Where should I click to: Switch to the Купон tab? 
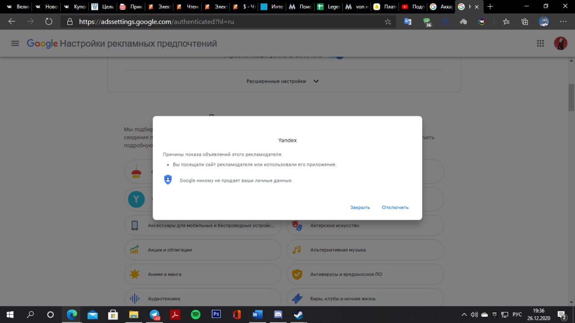click(74, 7)
